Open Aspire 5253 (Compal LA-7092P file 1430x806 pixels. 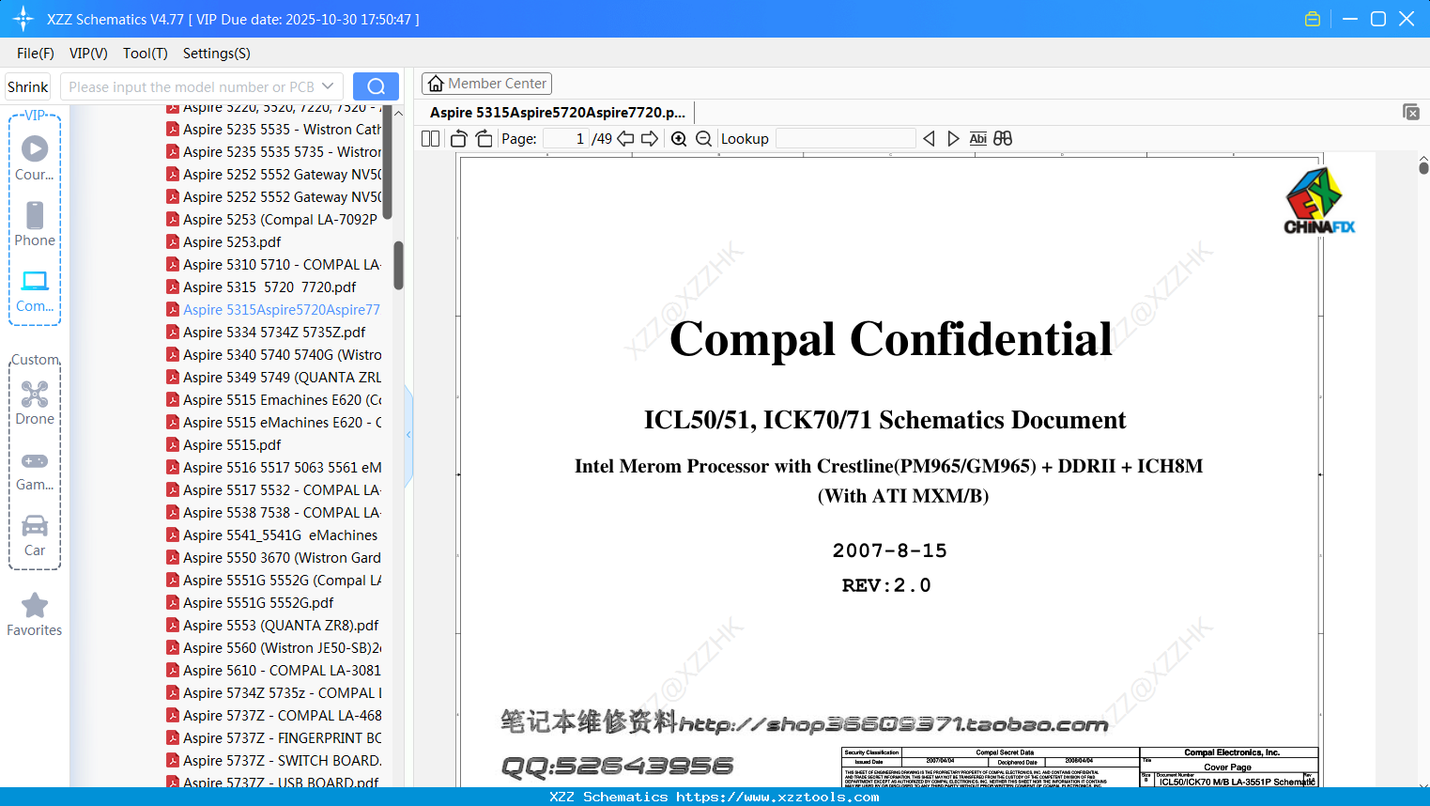(274, 220)
